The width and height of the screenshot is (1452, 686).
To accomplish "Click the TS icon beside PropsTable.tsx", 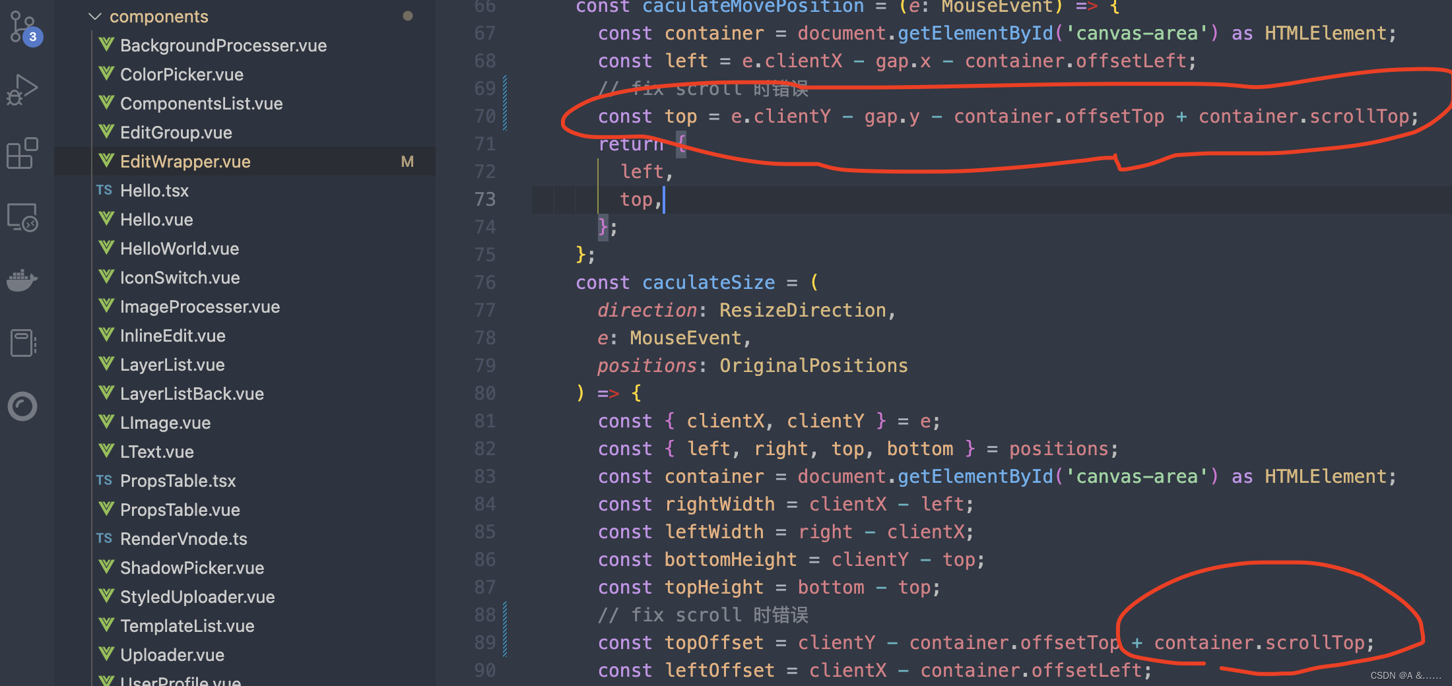I will click(x=104, y=480).
